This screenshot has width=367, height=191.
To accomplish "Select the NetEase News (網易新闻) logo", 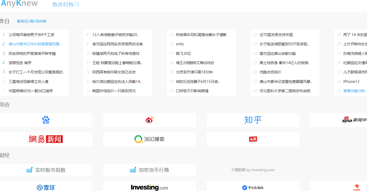I will [x=46, y=139].
